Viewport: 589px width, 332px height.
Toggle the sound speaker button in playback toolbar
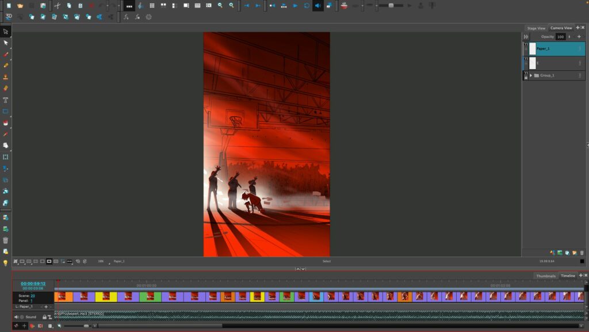(x=318, y=6)
